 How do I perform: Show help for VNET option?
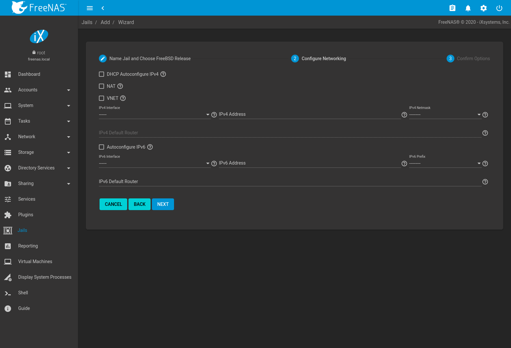(x=123, y=98)
